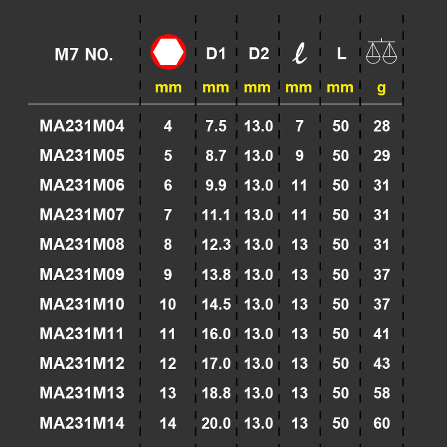
Task: Click weight value 41
Action: tap(381, 334)
